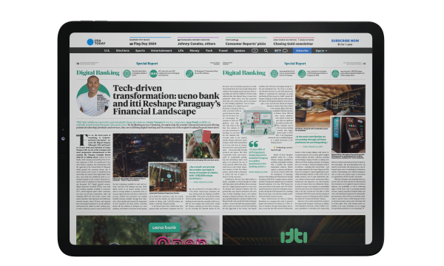Open Chasing Gold newsletter link

pos(293,44)
